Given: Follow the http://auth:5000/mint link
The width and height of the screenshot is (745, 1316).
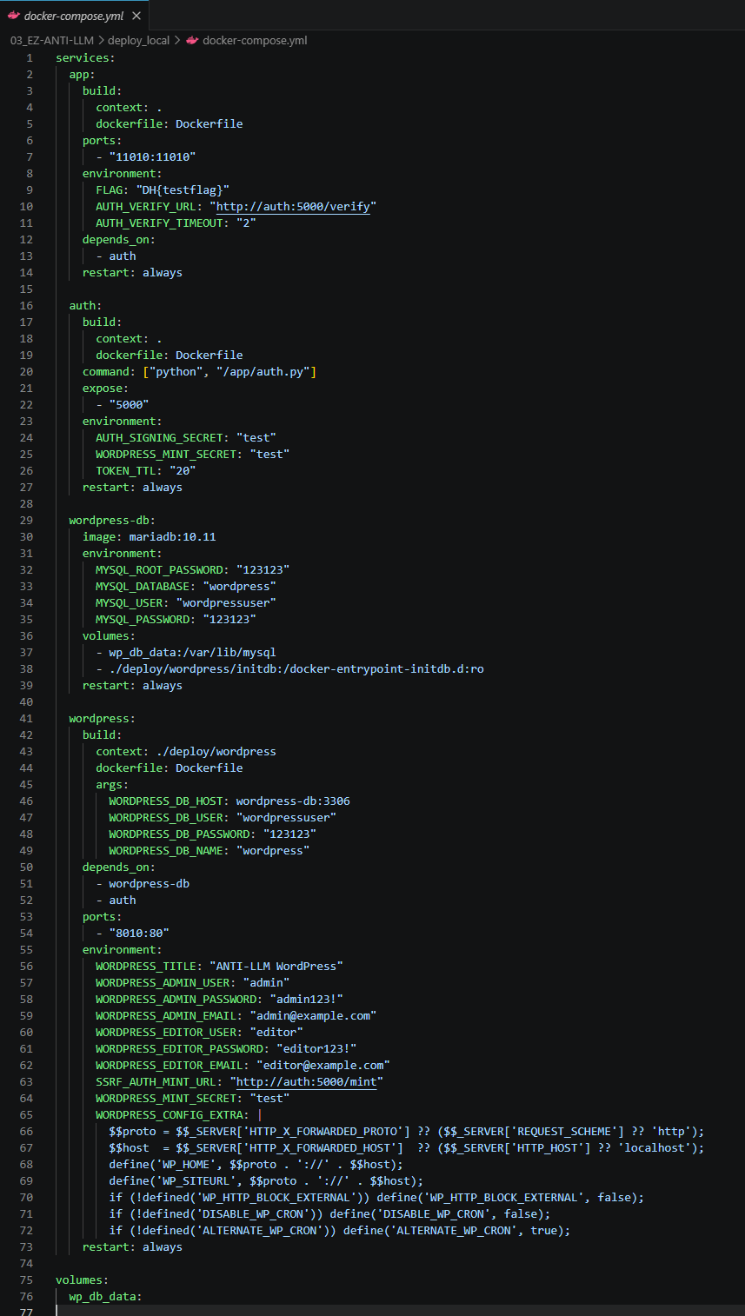Looking at the screenshot, I should click(309, 1081).
